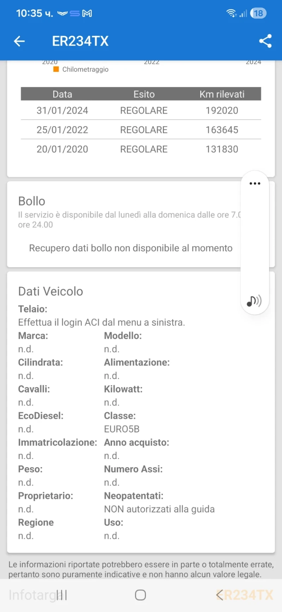Tap the Km rilevati column header
Image resolution: width=282 pixels, height=612 pixels.
[x=222, y=94]
